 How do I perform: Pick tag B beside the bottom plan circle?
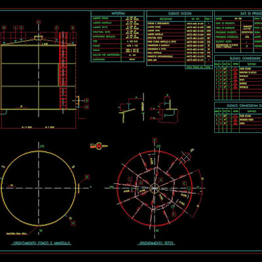[x=87, y=177]
